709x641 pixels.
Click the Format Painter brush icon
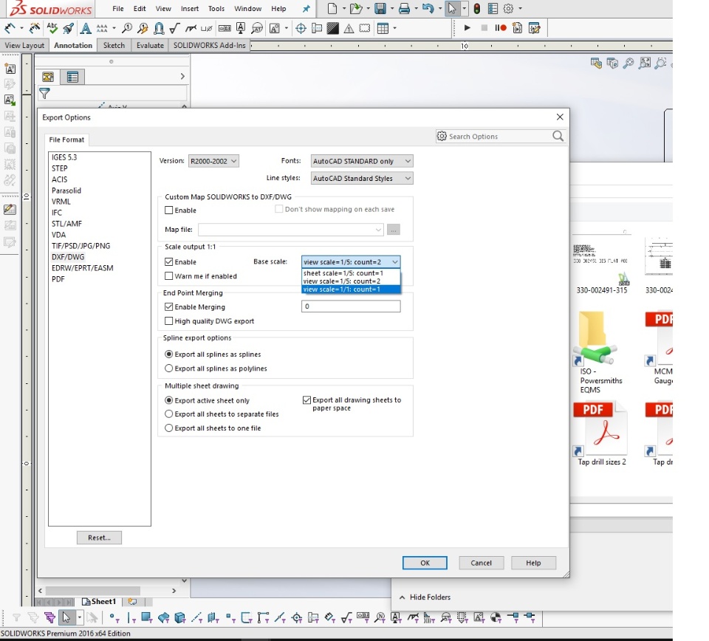tap(68, 29)
